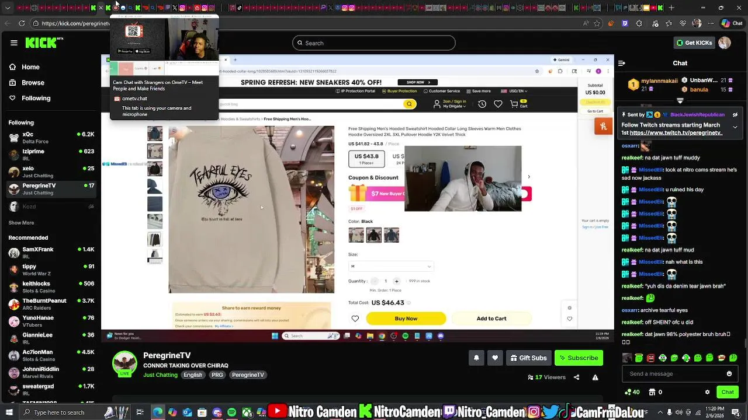The width and height of the screenshot is (748, 420).
Task: Select the third dark hoodie swatch
Action: 392,235
